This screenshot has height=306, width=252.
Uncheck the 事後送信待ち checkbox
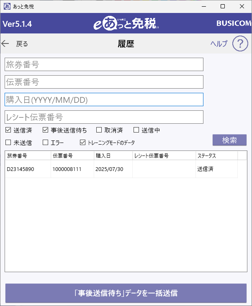(x=45, y=130)
